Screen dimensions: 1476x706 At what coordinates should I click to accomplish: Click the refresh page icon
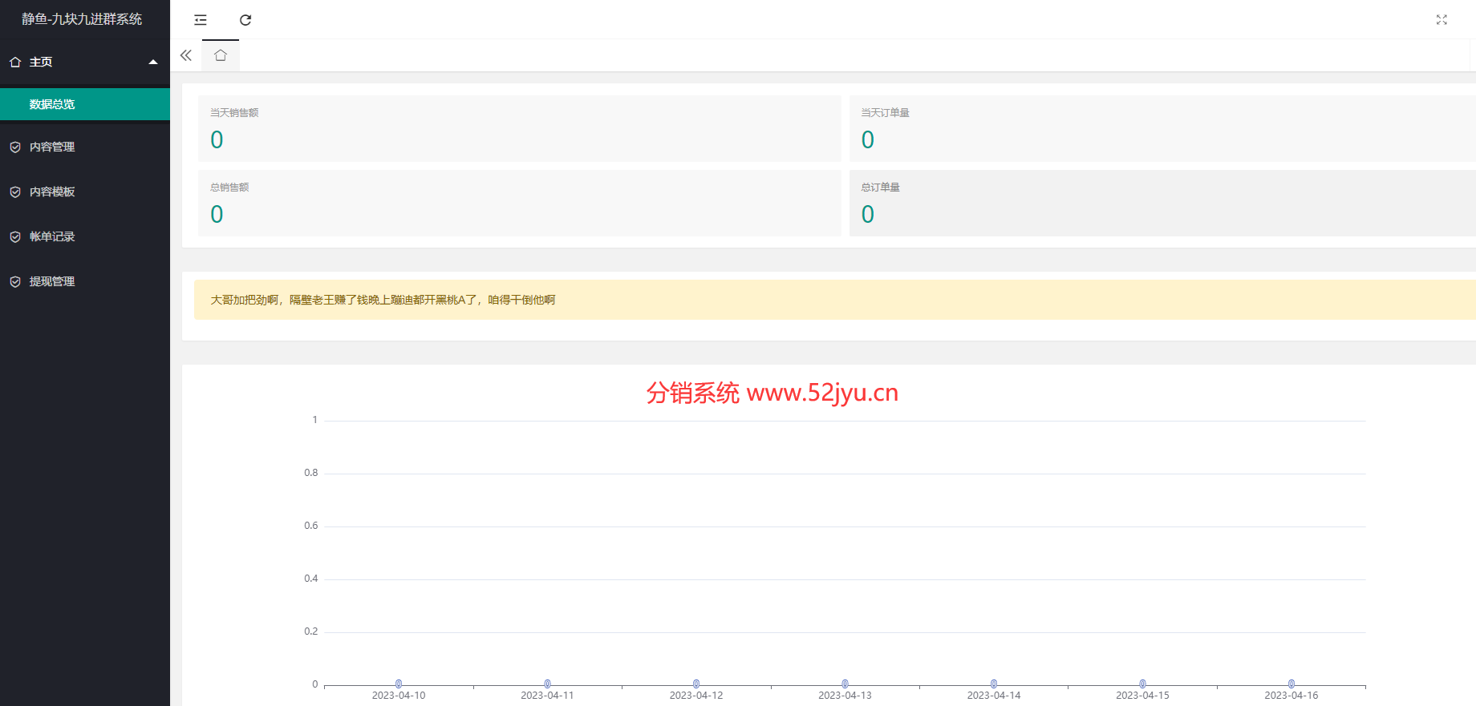coord(245,20)
